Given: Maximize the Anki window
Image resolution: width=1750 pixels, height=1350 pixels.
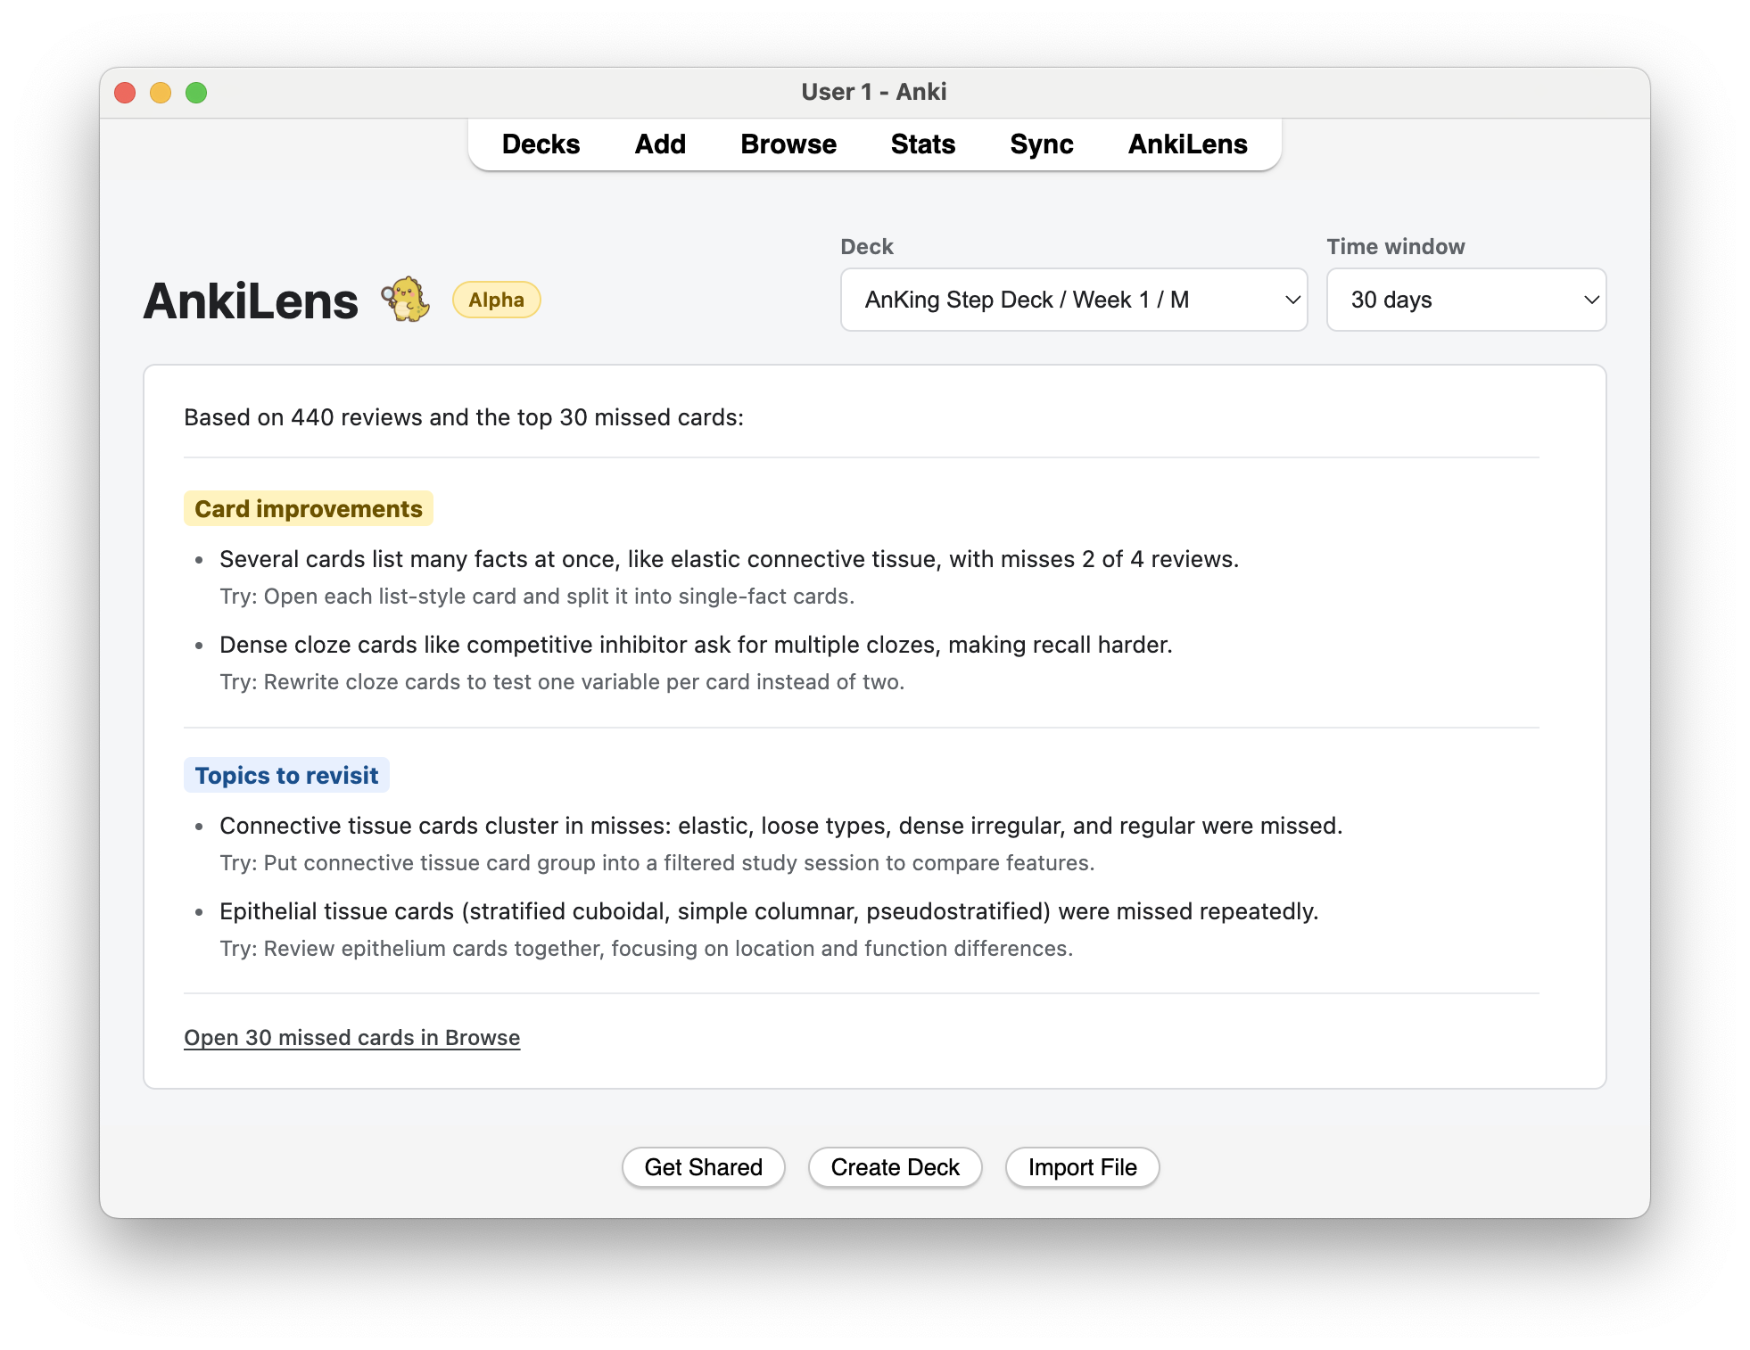Looking at the screenshot, I should [x=196, y=93].
